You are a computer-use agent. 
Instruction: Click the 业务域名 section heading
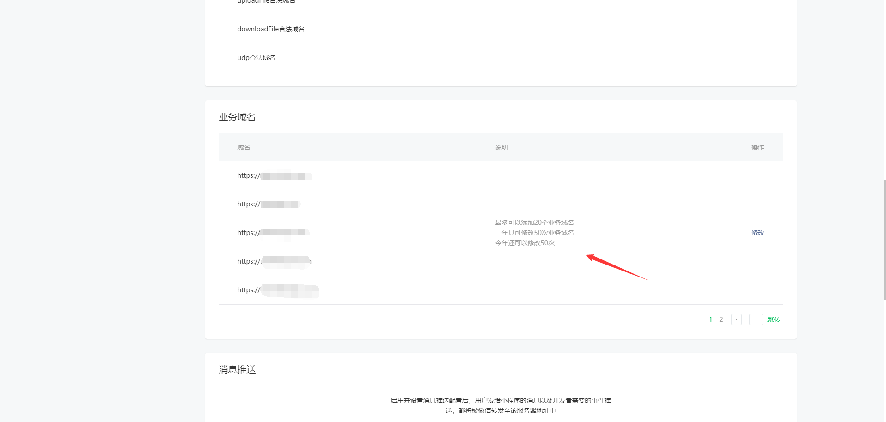click(x=237, y=117)
